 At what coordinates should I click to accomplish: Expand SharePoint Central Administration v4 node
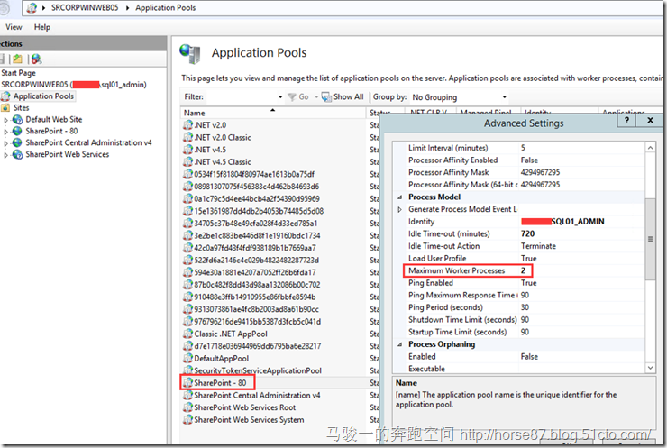tap(5, 143)
